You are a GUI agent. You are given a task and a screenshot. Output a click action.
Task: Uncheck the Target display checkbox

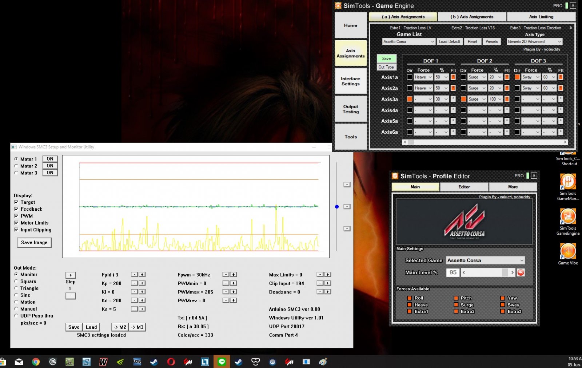pyautogui.click(x=16, y=202)
